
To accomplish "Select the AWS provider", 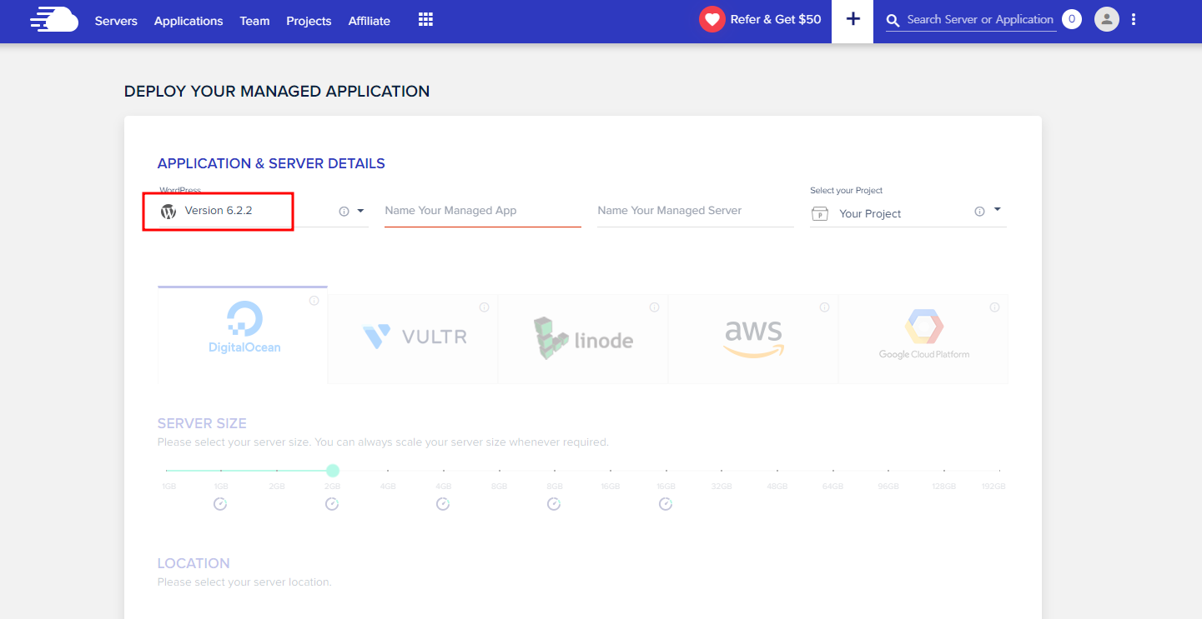I will point(753,338).
